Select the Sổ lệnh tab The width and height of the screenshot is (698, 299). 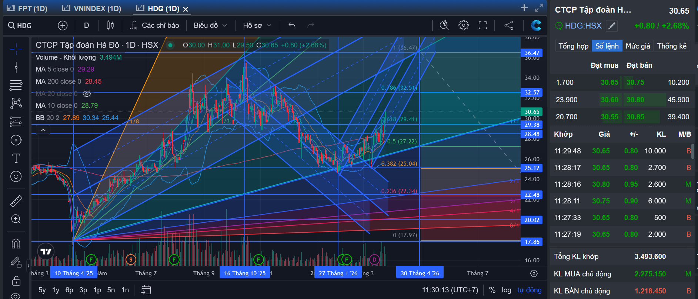[x=607, y=46]
